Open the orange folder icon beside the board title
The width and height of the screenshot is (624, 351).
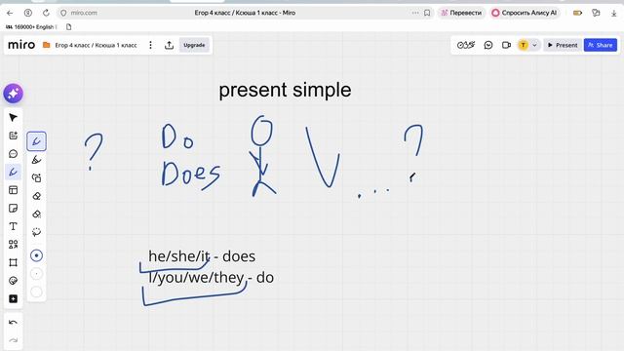pos(46,45)
